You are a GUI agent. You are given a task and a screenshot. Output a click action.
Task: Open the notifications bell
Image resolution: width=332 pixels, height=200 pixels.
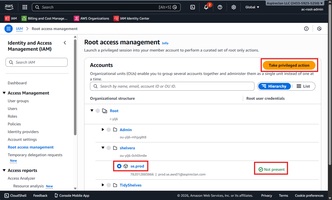(x=206, y=7)
